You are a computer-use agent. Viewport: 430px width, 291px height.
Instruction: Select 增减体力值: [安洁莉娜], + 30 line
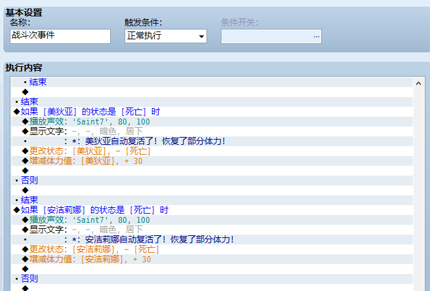point(212,260)
